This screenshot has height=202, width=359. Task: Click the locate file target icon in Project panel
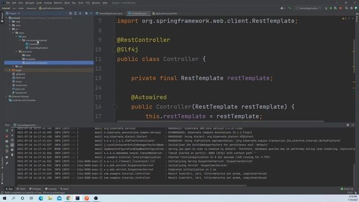click(70, 13)
